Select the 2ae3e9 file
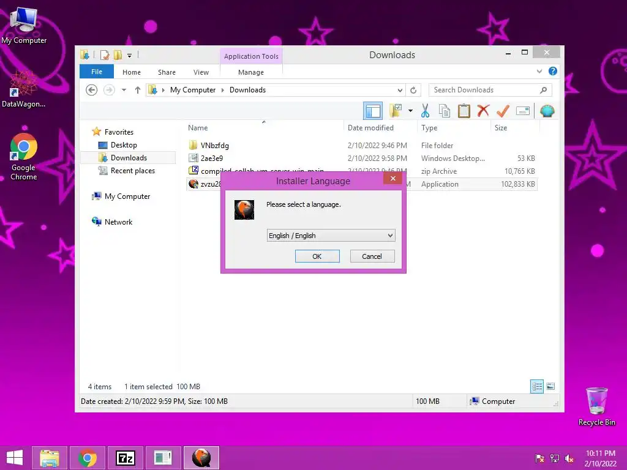This screenshot has width=627, height=470. click(211, 159)
